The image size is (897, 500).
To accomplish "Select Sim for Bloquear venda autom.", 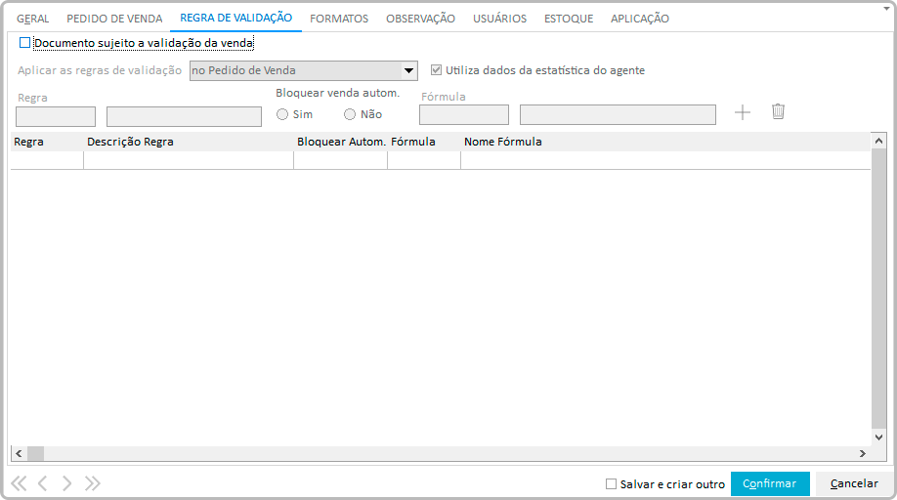I will [282, 115].
